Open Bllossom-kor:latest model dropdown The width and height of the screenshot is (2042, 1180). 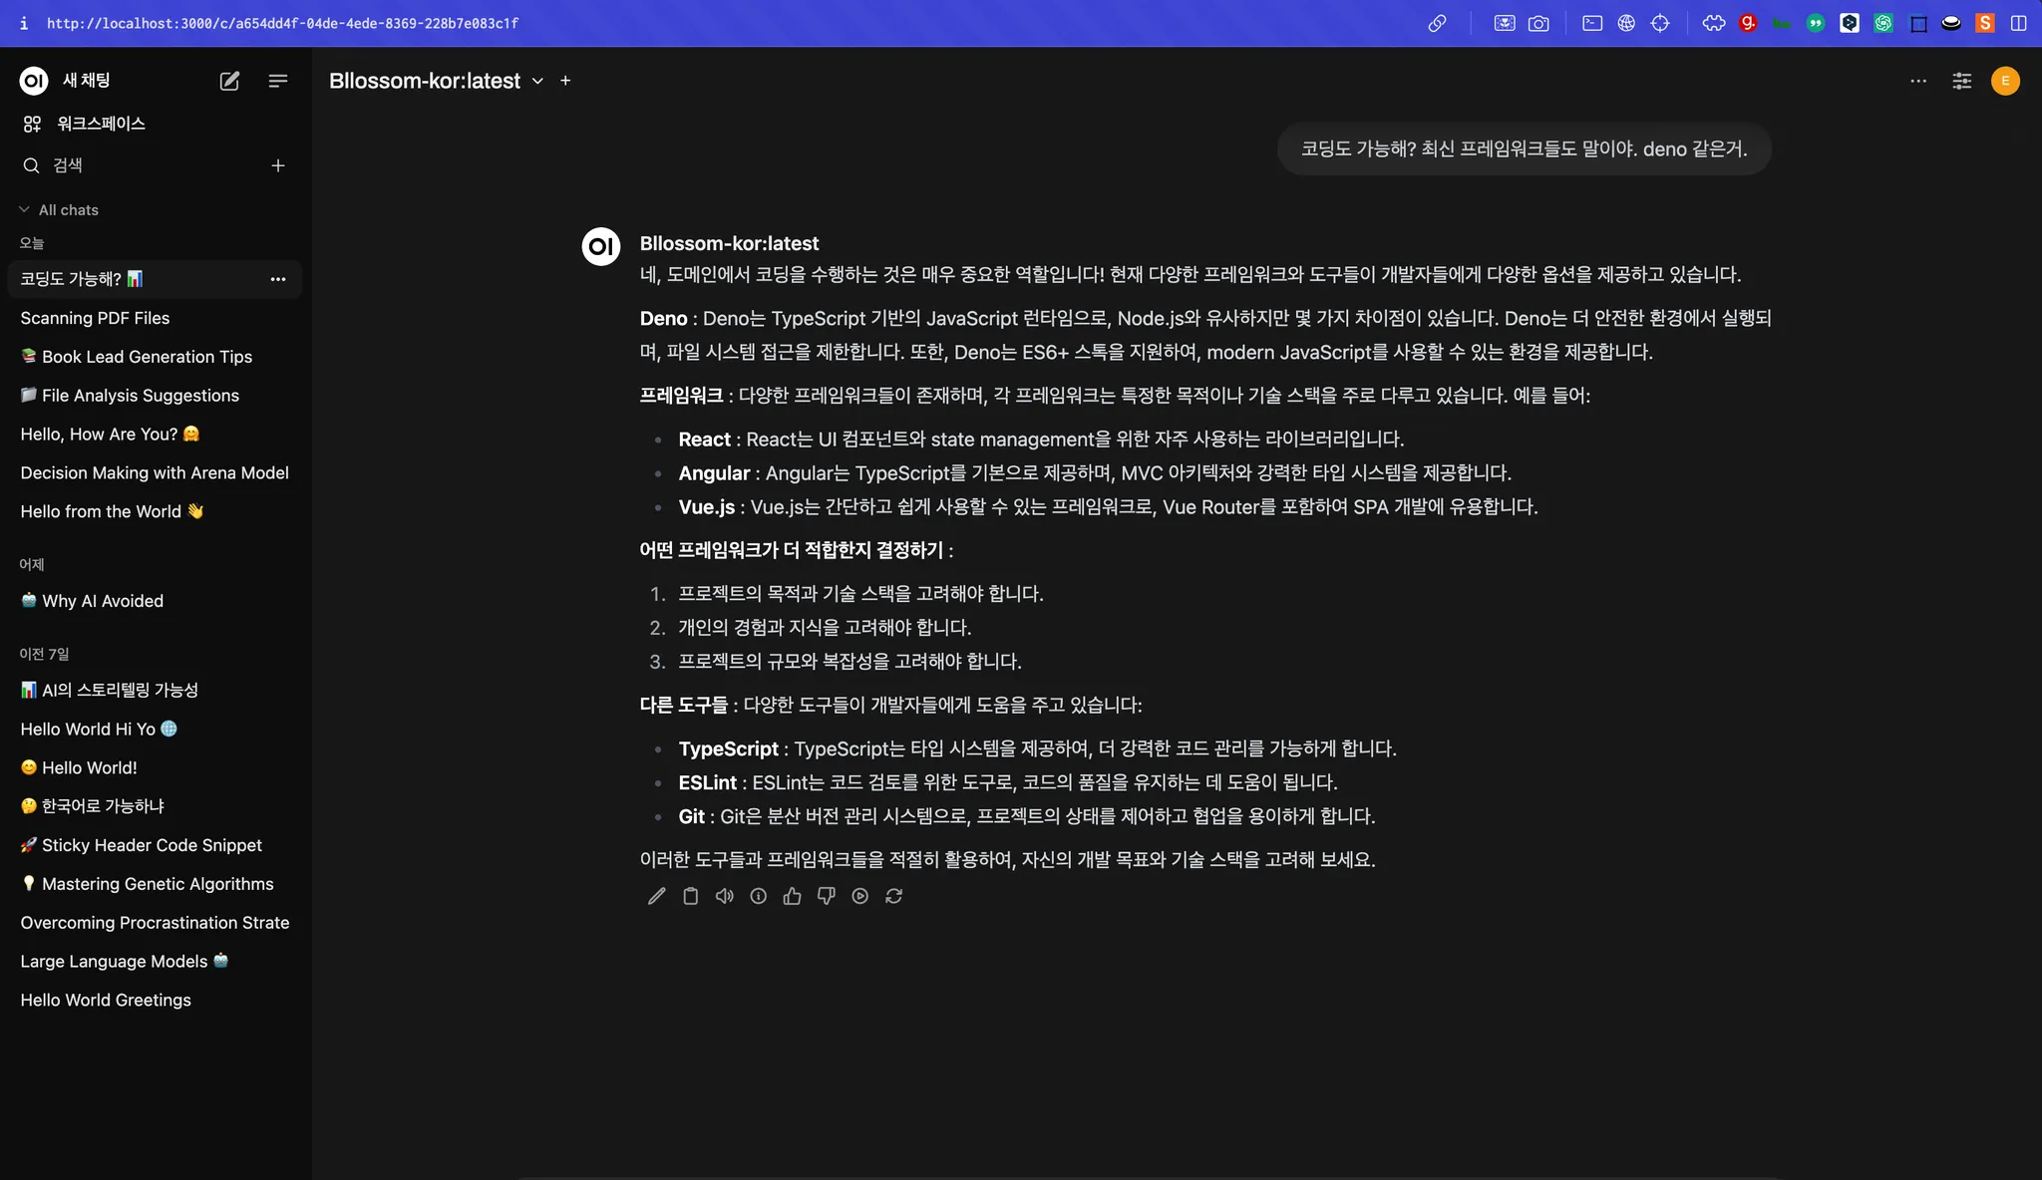click(537, 81)
